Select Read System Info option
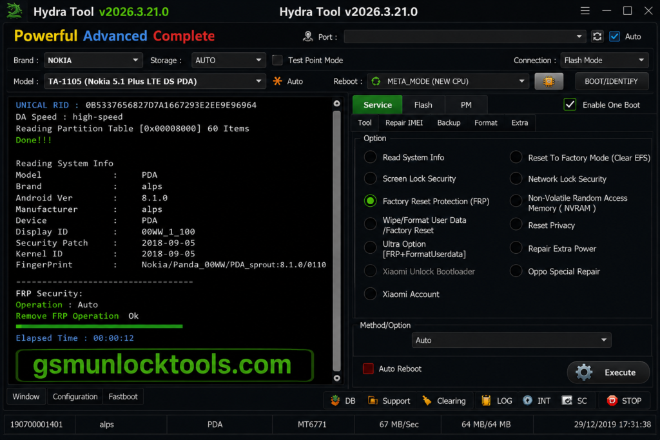The height and width of the screenshot is (440, 660). click(370, 157)
